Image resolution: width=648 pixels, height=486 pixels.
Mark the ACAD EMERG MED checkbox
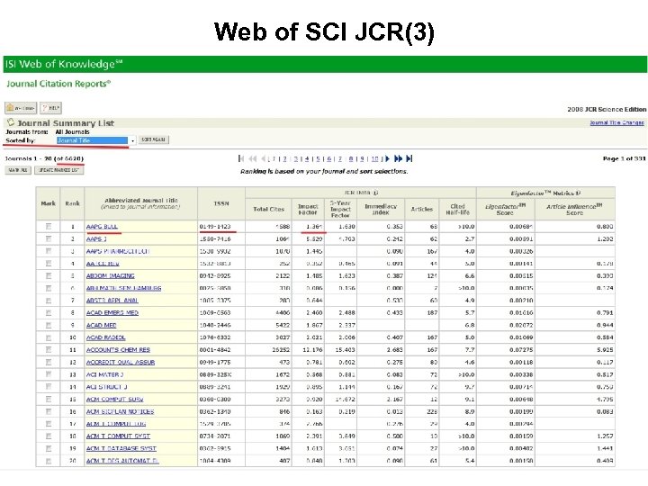pos(49,313)
